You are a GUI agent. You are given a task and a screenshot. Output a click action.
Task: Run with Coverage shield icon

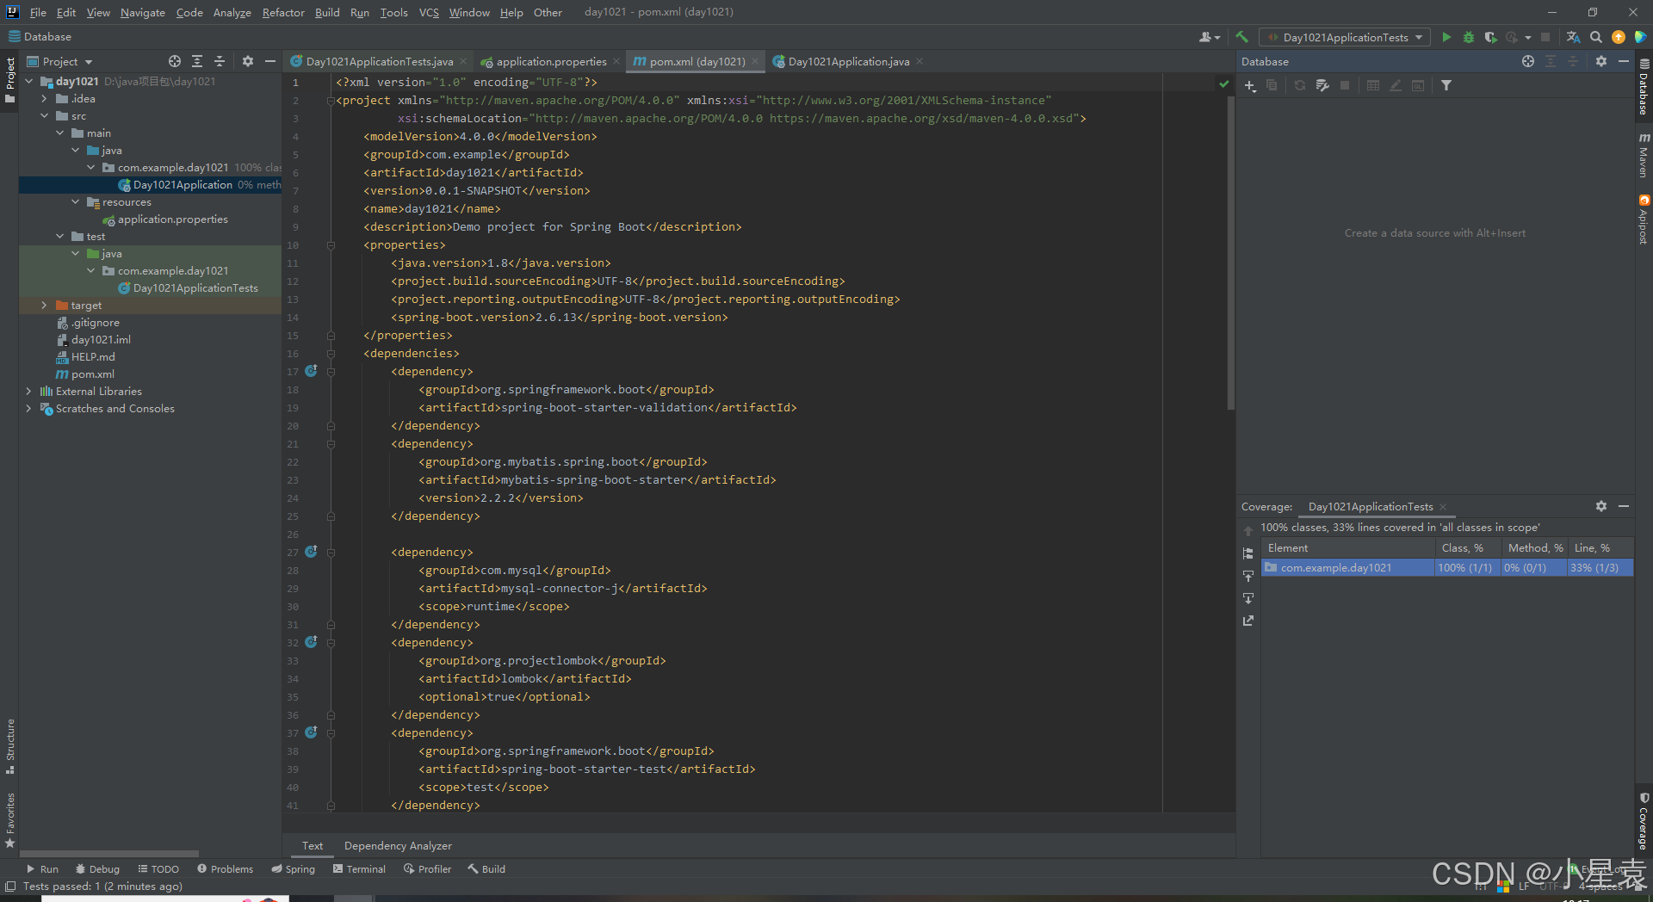[1490, 37]
